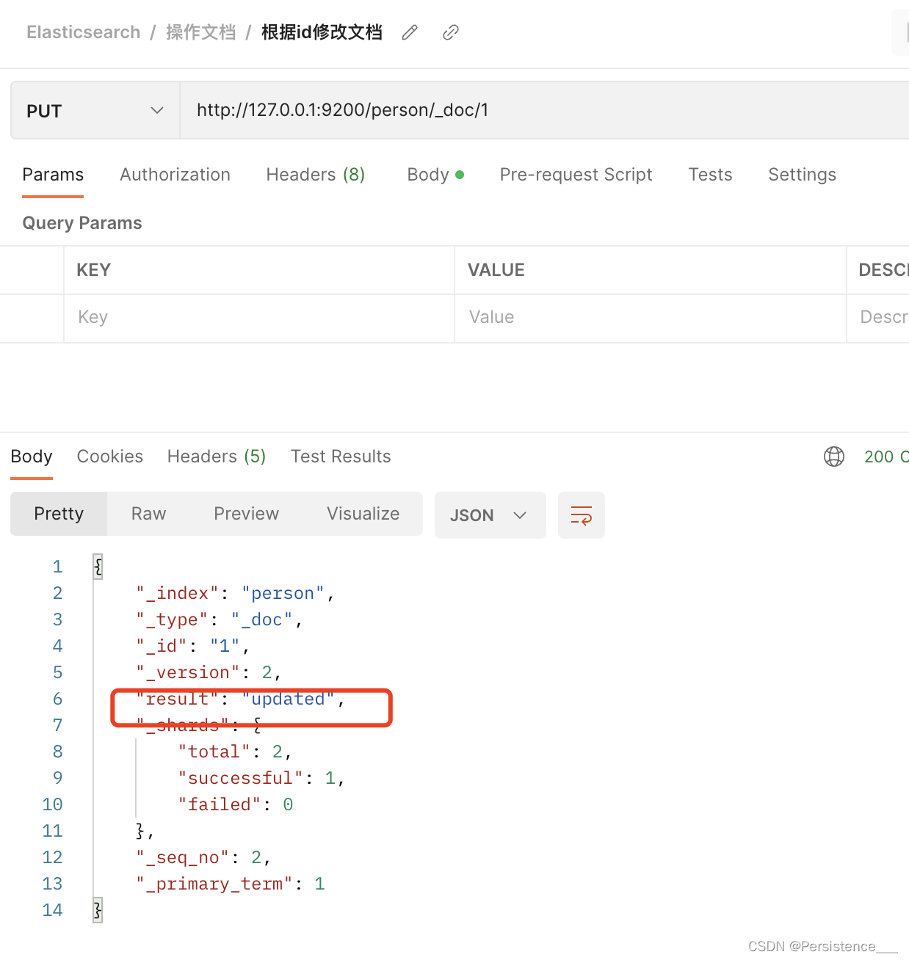Image resolution: width=909 pixels, height=960 pixels.
Task: Click the "_id": "1" line
Action: click(192, 646)
